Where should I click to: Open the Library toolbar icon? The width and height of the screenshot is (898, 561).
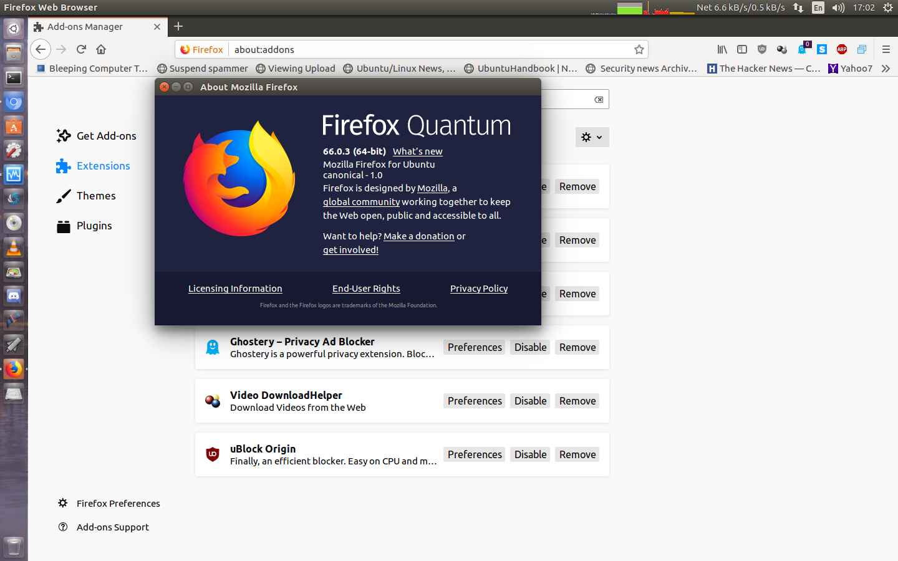(x=722, y=49)
